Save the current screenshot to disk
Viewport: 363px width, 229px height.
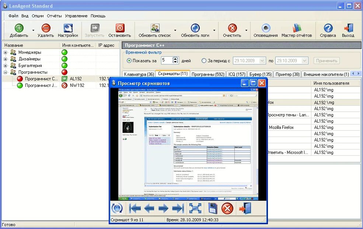[213, 208]
